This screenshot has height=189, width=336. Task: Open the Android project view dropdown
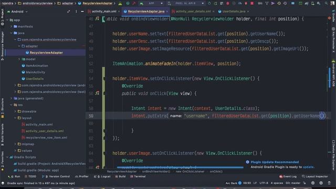point(17,12)
